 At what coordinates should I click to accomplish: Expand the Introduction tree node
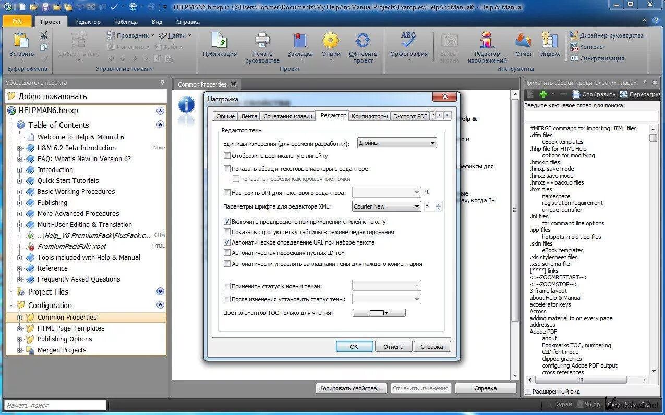pos(20,170)
